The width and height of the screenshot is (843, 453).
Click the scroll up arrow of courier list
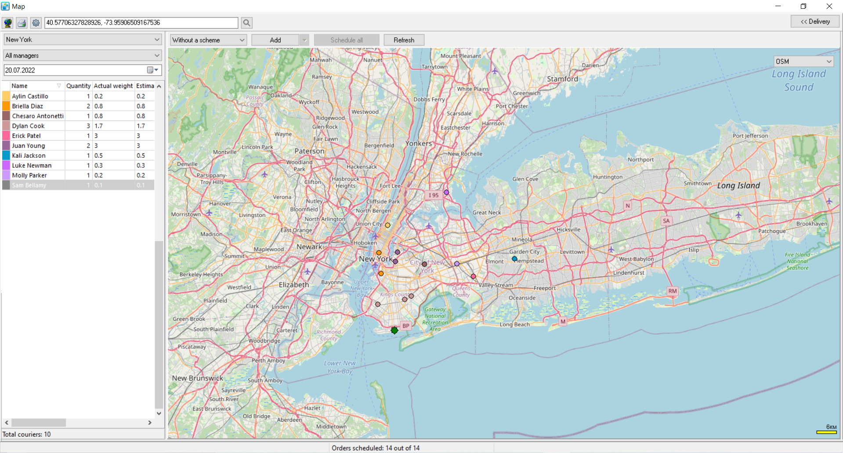click(159, 86)
